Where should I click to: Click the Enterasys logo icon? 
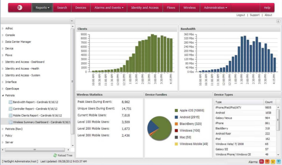[19, 7]
